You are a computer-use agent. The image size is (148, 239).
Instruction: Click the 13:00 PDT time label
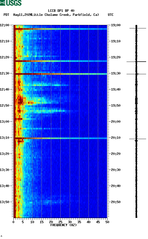click(5, 122)
